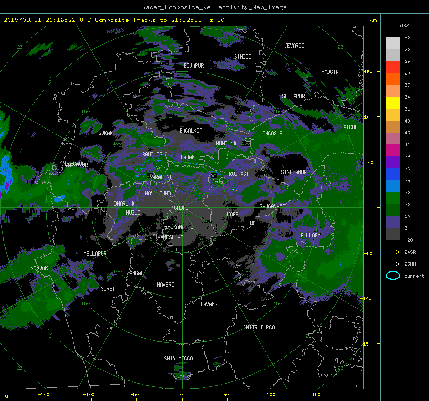The width and height of the screenshot is (429, 401).
Task: Click the SHIRAHATTI city label
Action: pyautogui.click(x=179, y=227)
